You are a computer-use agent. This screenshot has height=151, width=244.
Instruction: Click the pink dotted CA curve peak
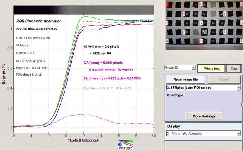[x=85, y=114]
